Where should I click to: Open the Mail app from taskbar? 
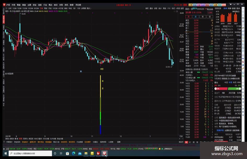pos(80,153)
